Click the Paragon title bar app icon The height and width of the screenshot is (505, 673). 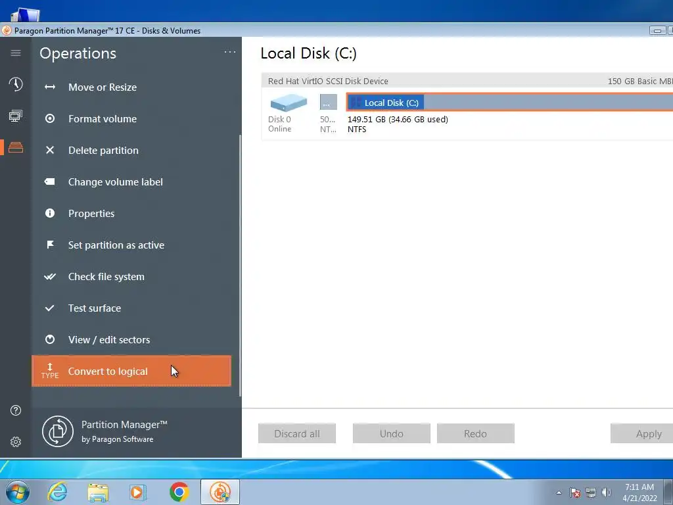[7, 30]
